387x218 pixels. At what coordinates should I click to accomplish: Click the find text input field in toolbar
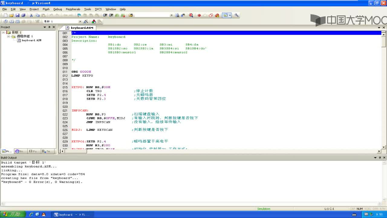[152, 15]
